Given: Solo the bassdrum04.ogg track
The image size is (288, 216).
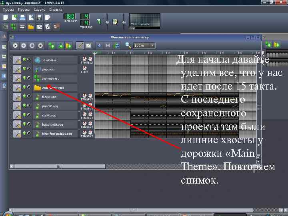Looking at the screenshot, I should click(x=29, y=124).
